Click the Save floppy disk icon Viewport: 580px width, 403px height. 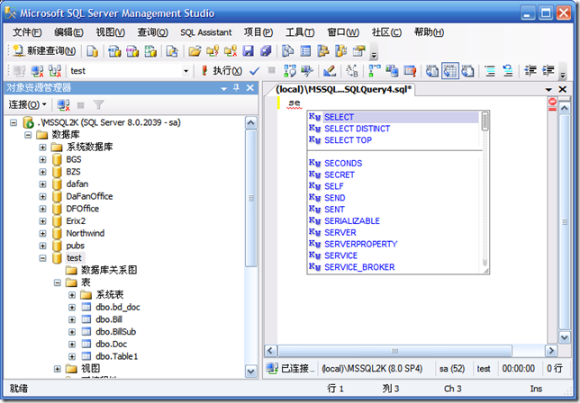(x=249, y=50)
